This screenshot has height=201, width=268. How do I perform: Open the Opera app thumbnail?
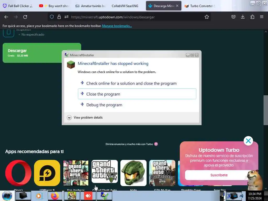click(x=18, y=173)
